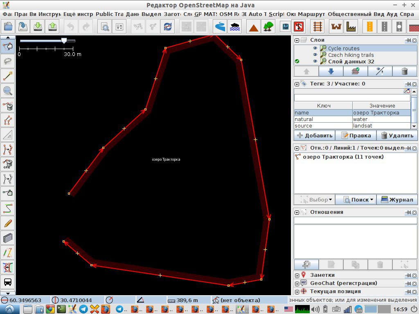This screenshot has width=419, height=314.
Task: Activate the GPX trash bin tool
Action: coord(8,164)
